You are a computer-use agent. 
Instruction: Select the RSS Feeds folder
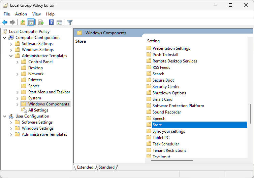coord(161,68)
